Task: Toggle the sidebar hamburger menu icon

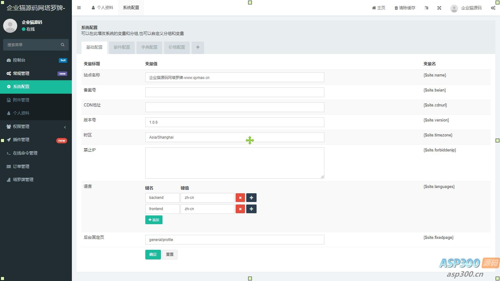Action: [x=79, y=8]
